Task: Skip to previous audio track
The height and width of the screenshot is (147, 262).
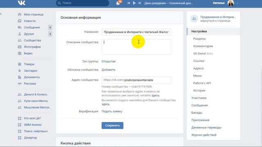Action: pos(129,3)
